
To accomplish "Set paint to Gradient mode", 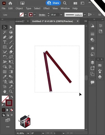I will [7, 110].
